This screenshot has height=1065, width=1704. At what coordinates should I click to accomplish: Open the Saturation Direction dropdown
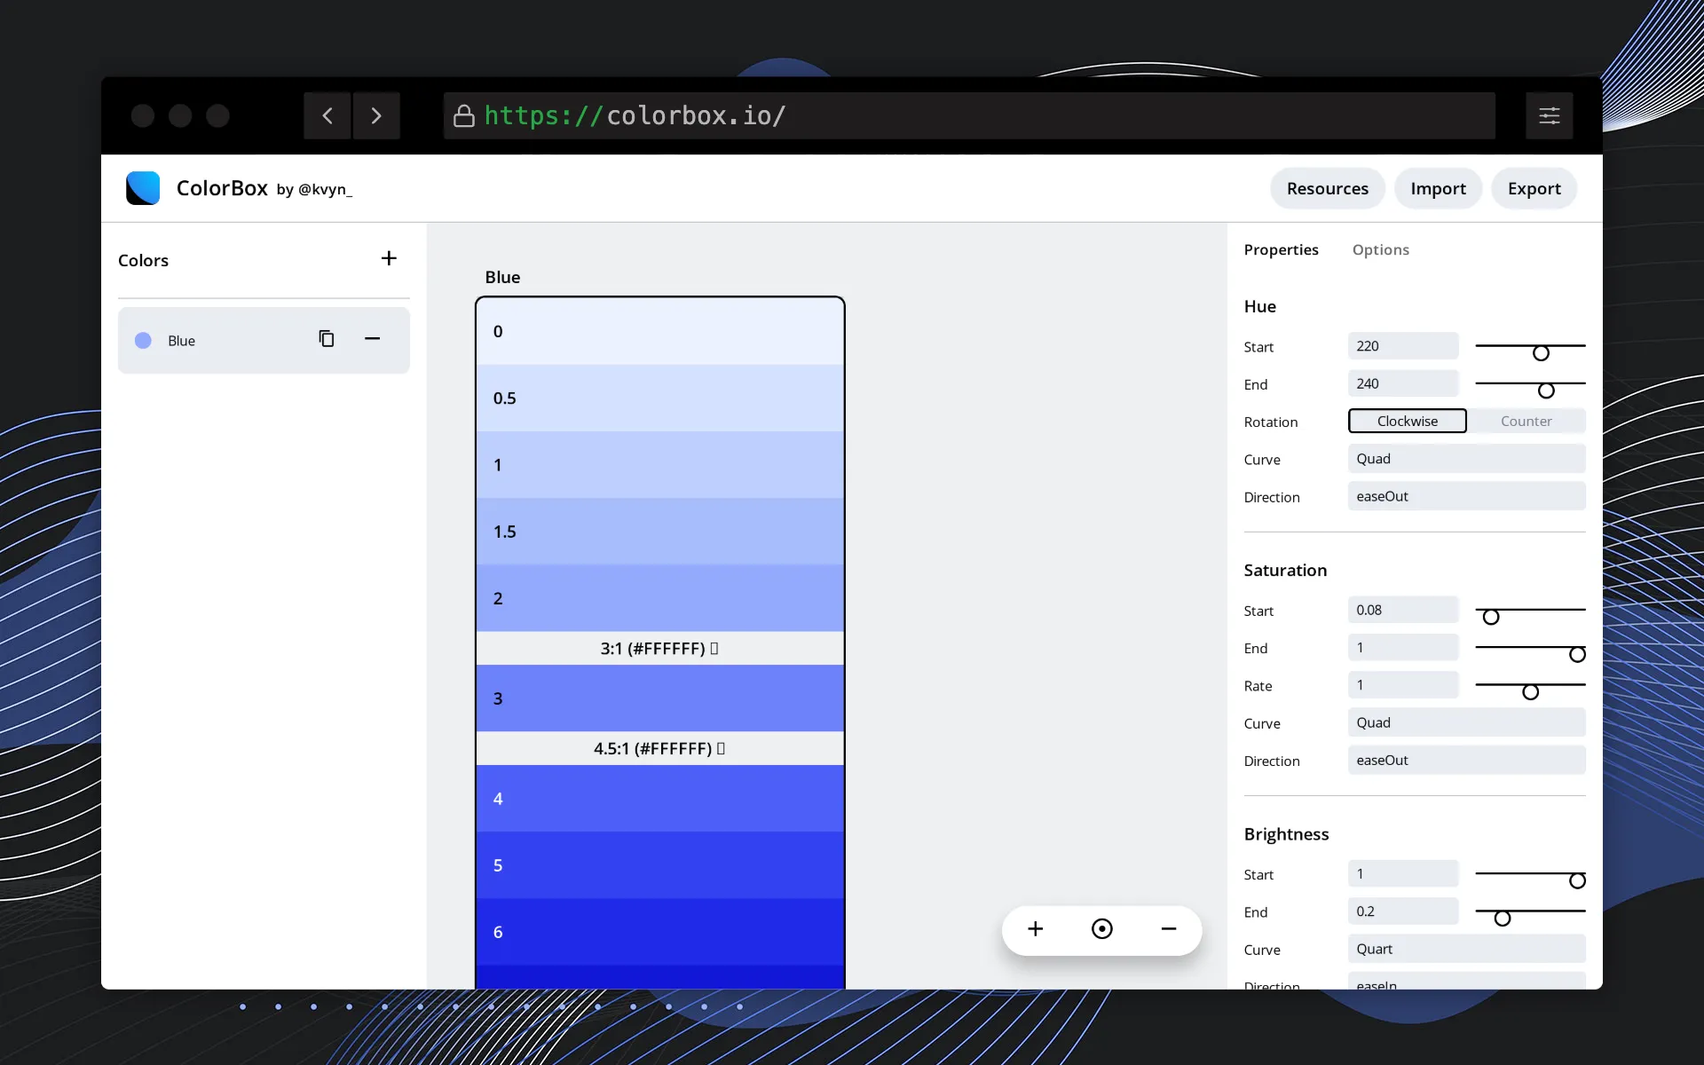pos(1466,760)
